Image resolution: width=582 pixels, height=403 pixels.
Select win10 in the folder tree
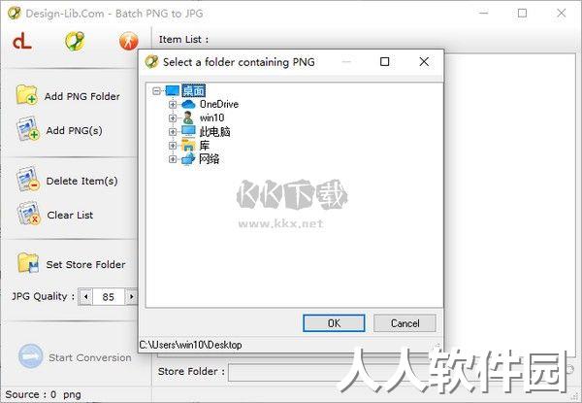[x=211, y=118]
